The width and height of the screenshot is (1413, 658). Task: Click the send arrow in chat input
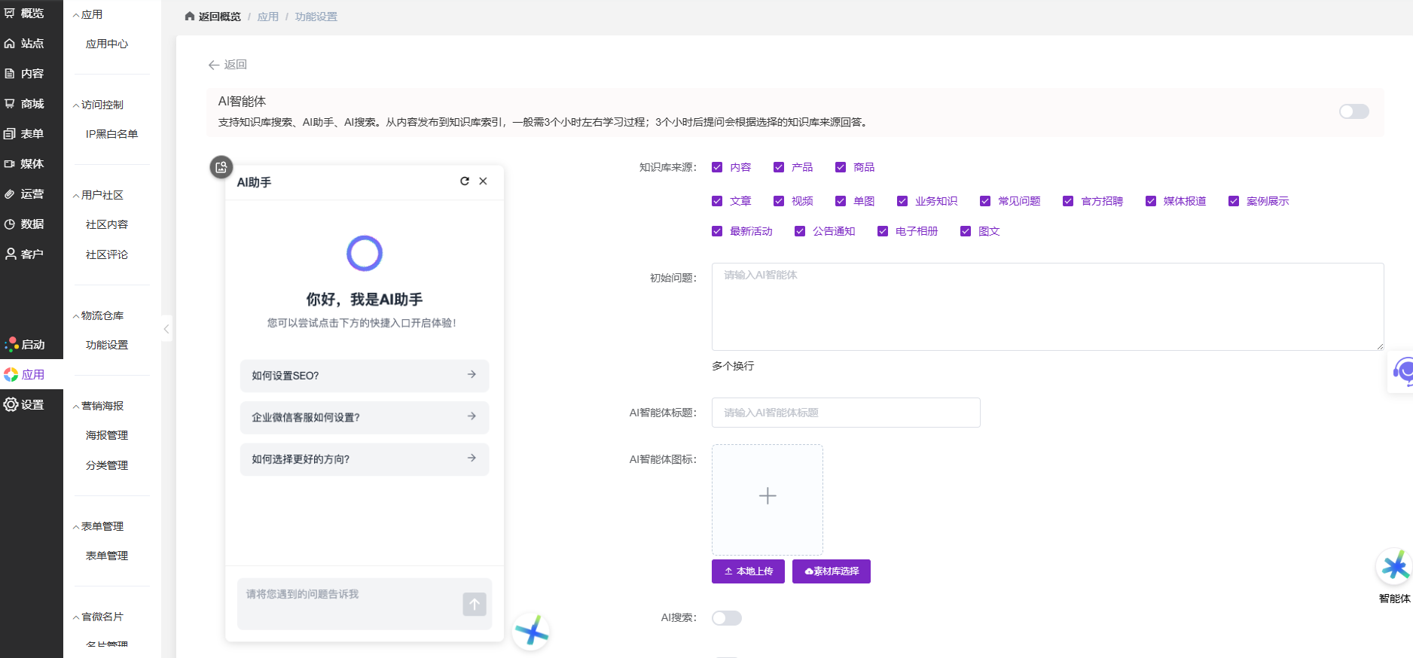475,604
